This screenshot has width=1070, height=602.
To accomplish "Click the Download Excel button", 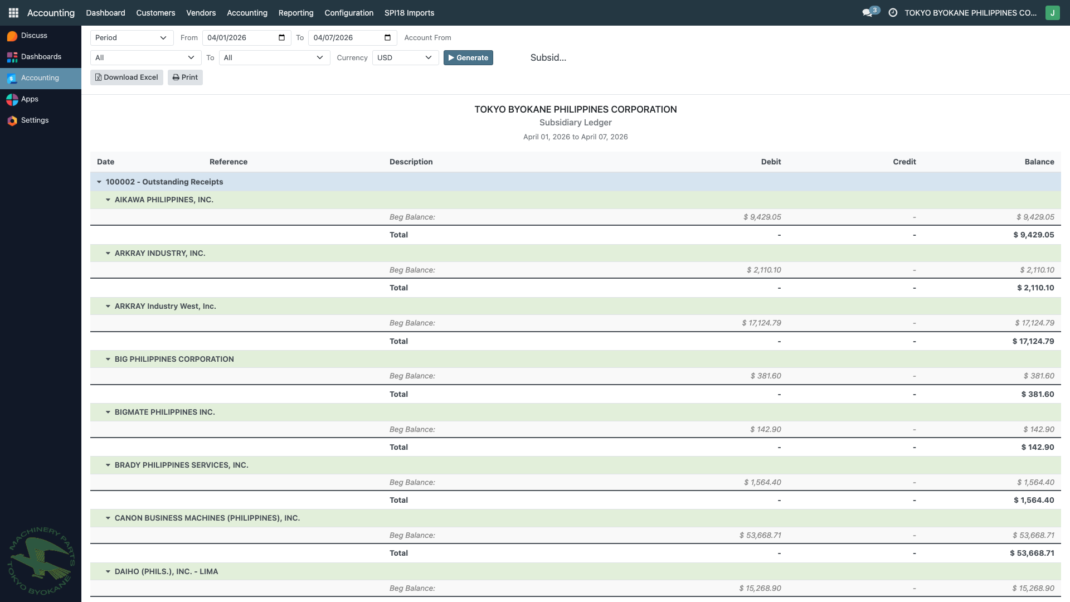I will point(127,77).
